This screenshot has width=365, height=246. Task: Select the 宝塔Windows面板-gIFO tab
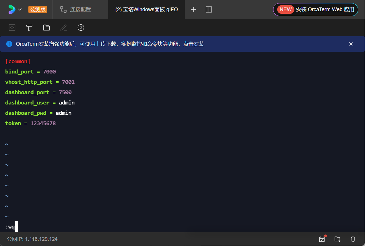click(x=146, y=9)
